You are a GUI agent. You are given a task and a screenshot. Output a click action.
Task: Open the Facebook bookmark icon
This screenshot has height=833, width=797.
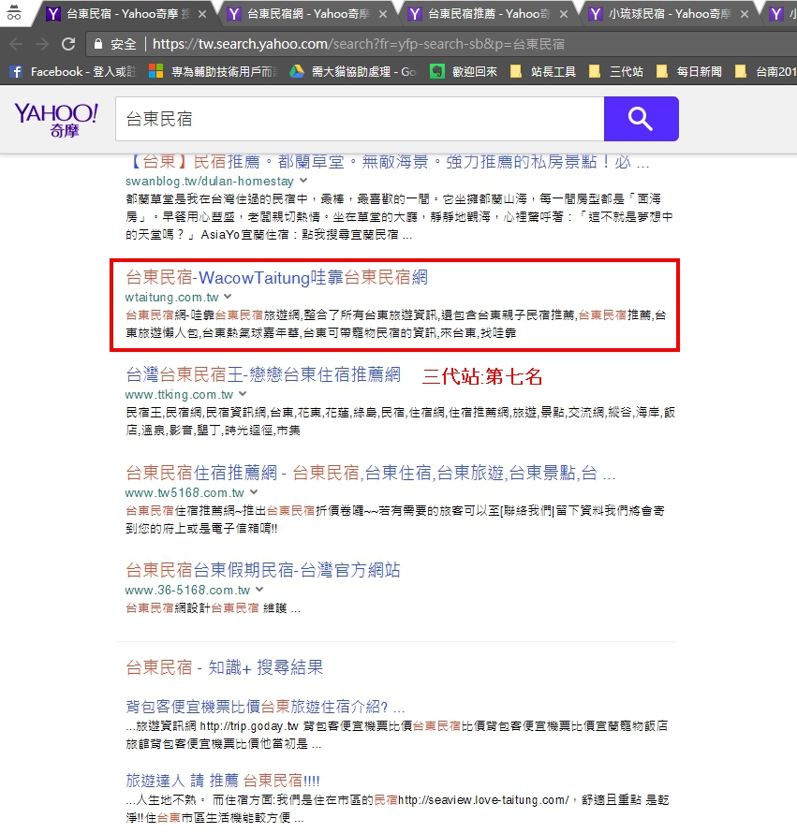point(17,72)
